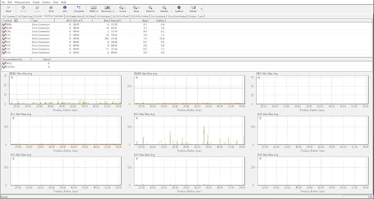Screen dimensions: 374x199
Task: Click the pin icon in E32 graph
Action: [260, 159]
